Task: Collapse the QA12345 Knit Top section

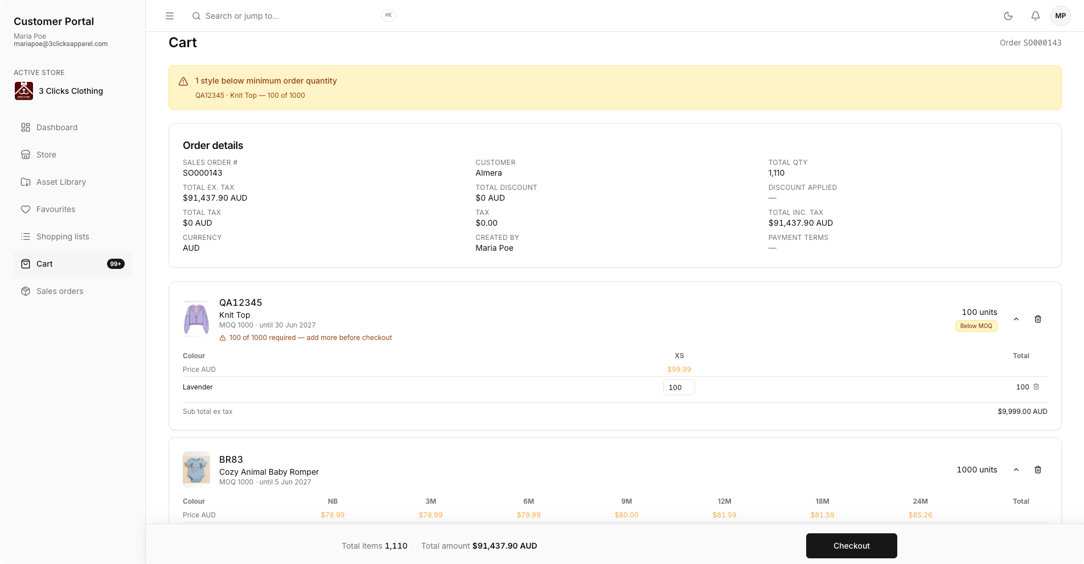Action: point(1016,319)
